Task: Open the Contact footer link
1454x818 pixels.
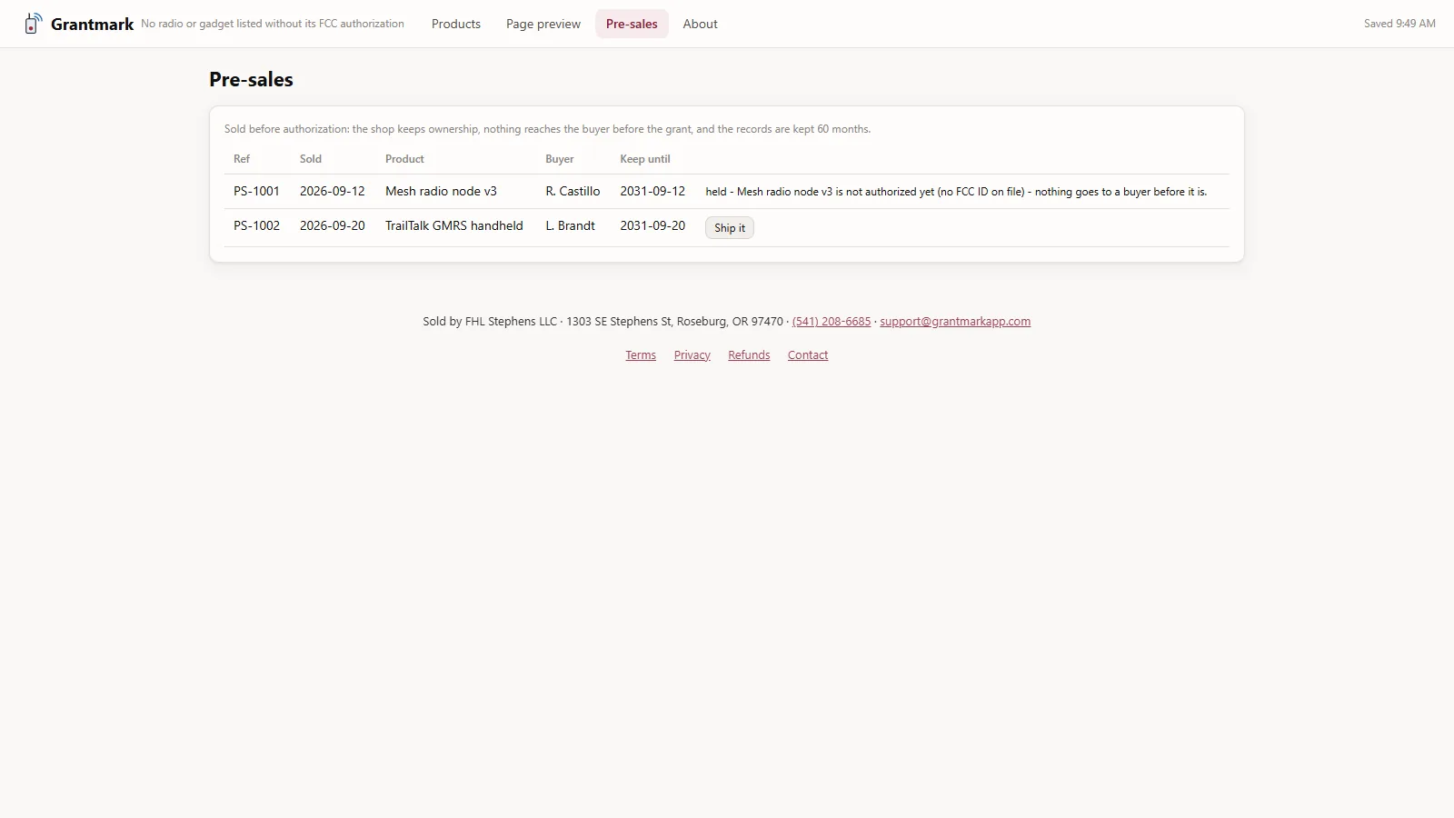Action: coord(808,355)
